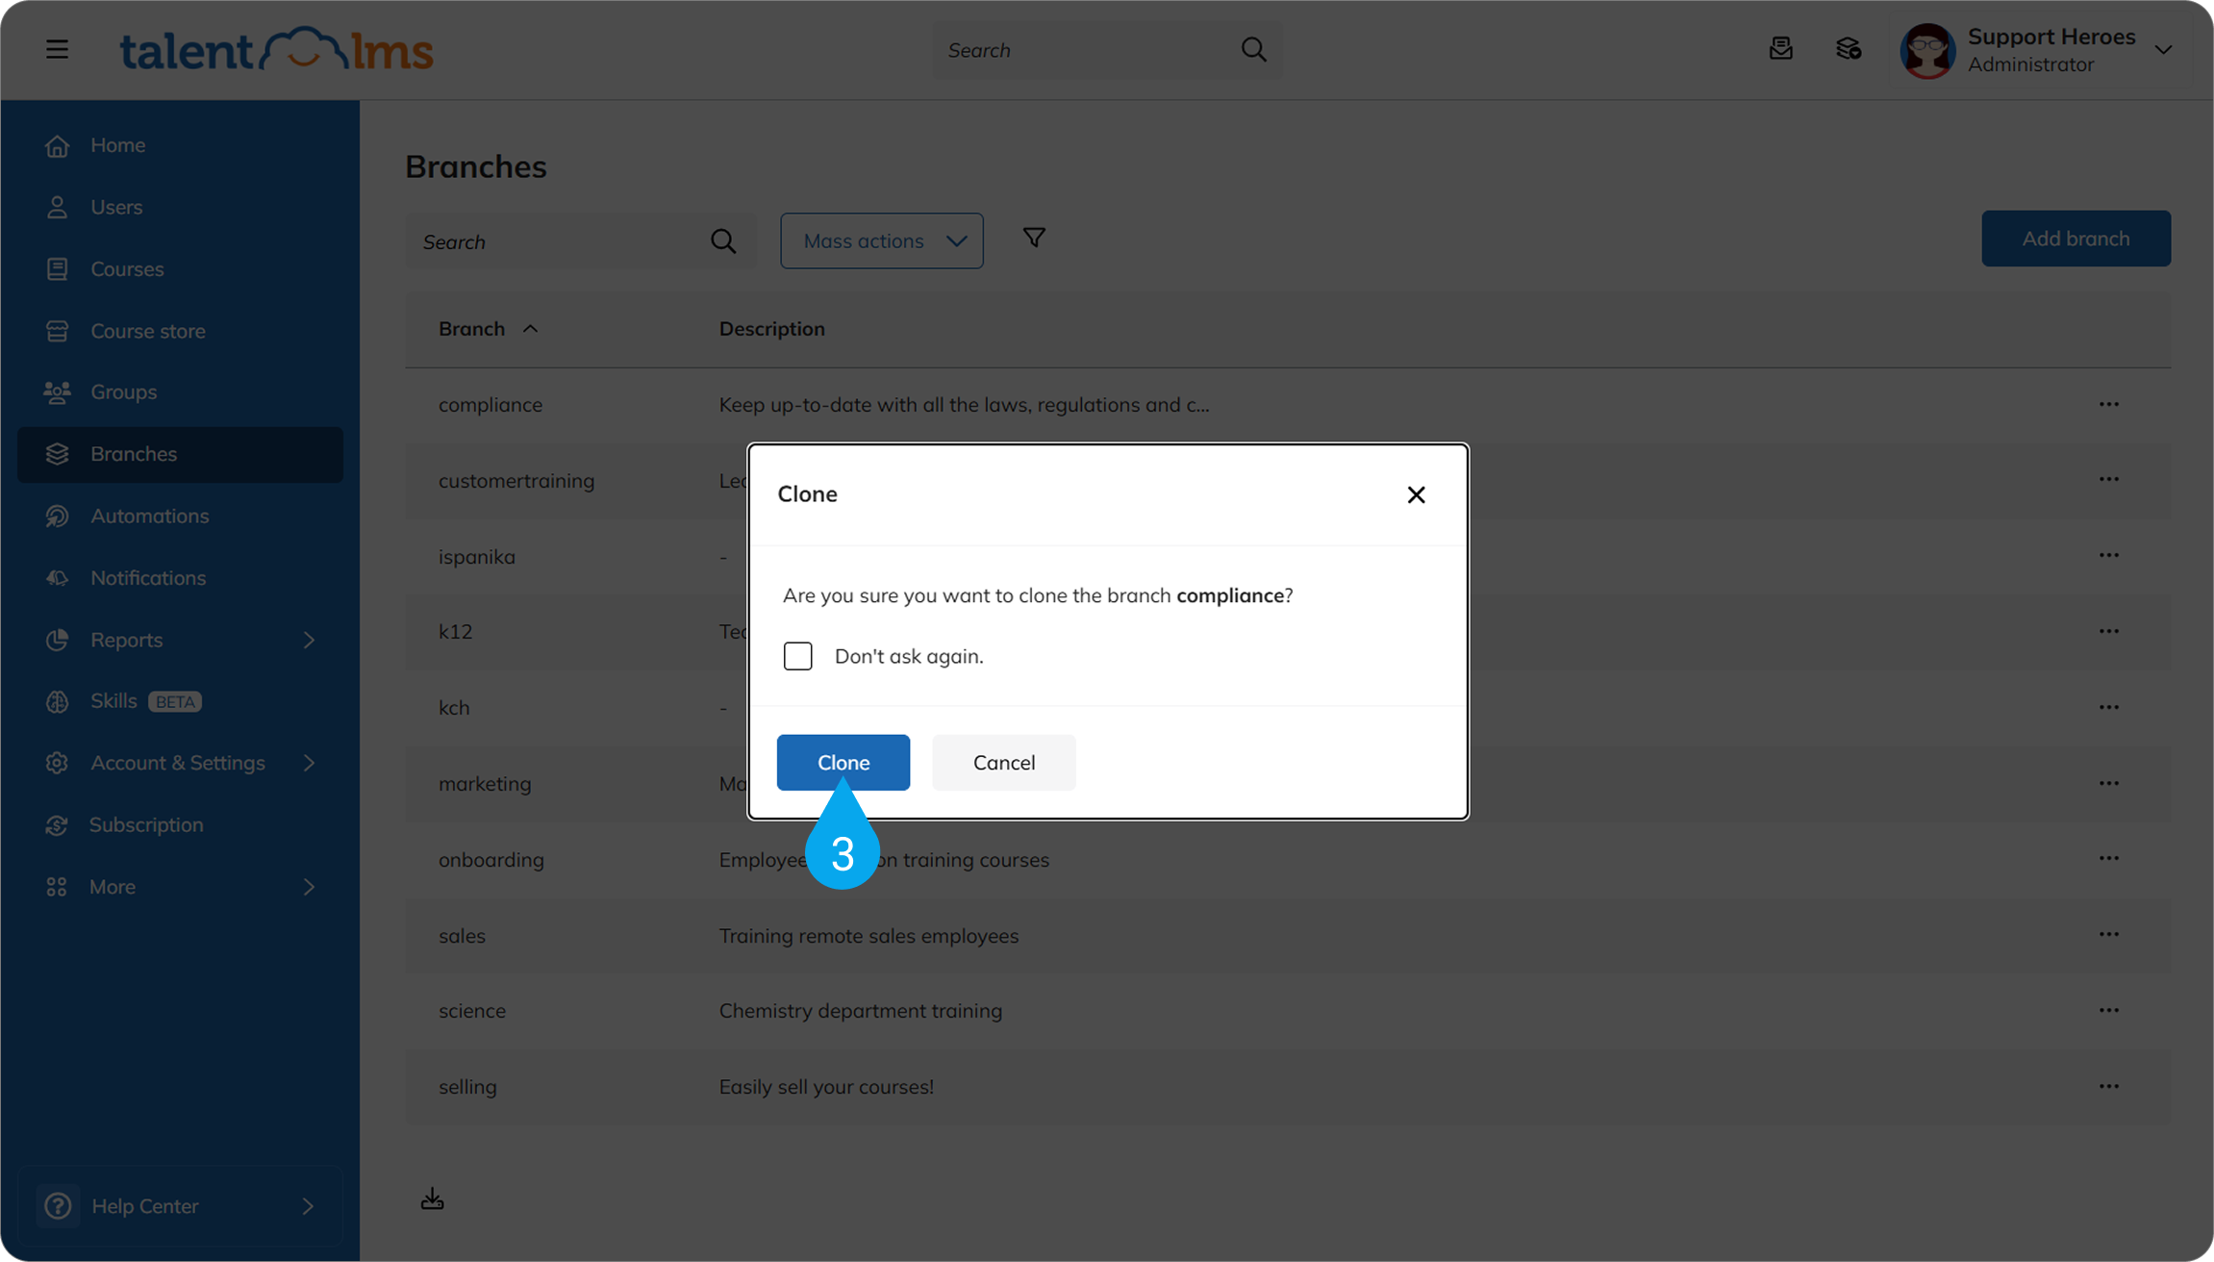Go to Home in the sidebar
The image size is (2214, 1262).
tap(180, 145)
